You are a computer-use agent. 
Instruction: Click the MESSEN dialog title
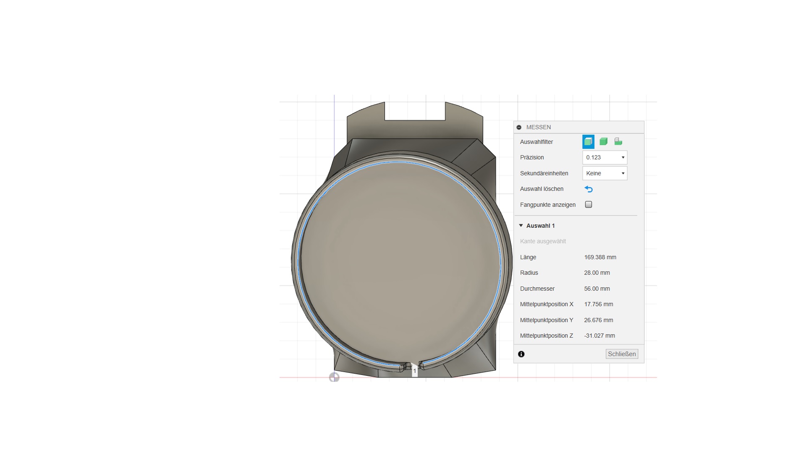pyautogui.click(x=539, y=127)
